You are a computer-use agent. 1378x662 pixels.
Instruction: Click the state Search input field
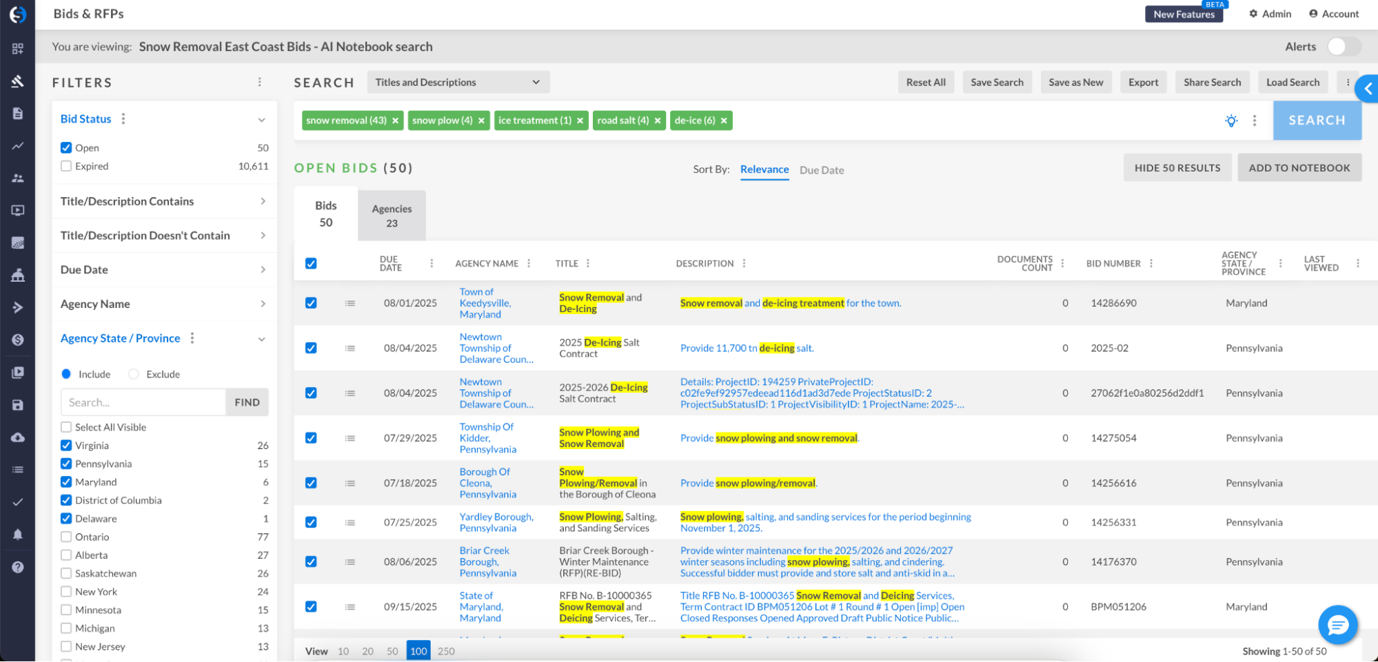[143, 402]
